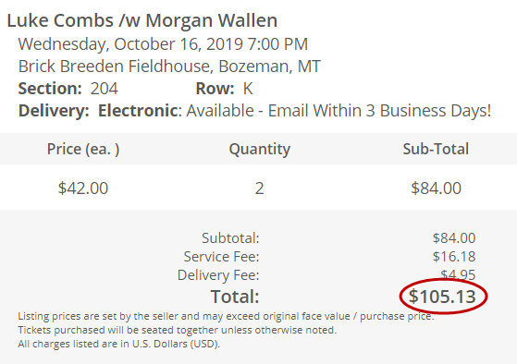The image size is (517, 364).
Task: Click the circled $105.13 total amount
Action: click(x=442, y=297)
